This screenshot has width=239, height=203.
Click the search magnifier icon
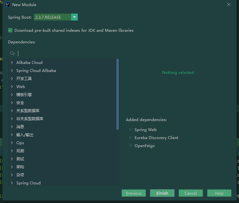point(12,53)
